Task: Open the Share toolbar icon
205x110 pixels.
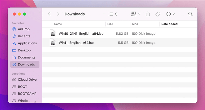Action: pos(148,14)
